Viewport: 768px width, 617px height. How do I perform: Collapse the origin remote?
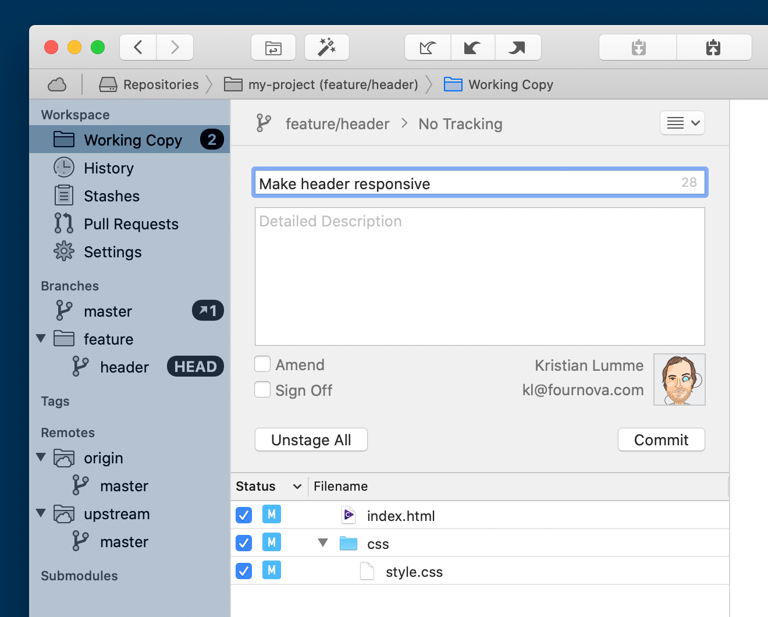point(41,458)
